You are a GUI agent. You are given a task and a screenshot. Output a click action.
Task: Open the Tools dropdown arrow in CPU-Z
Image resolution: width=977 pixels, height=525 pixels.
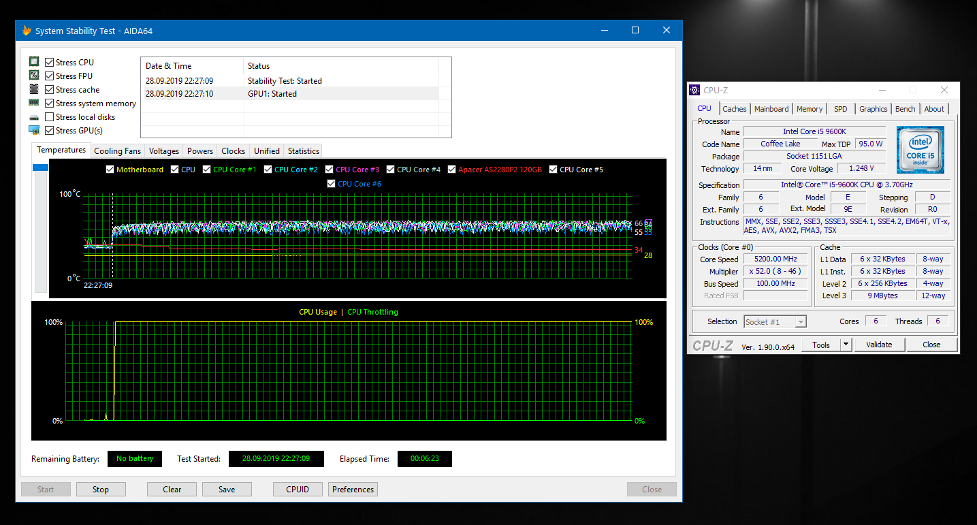pos(846,345)
